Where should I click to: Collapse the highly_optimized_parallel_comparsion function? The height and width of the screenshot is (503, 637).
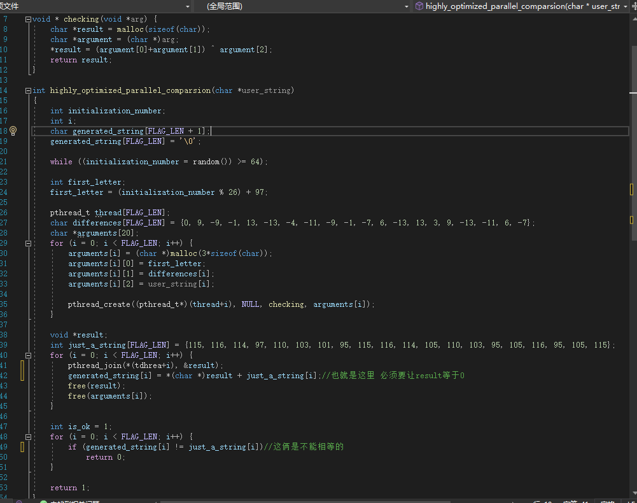pyautogui.click(x=28, y=90)
